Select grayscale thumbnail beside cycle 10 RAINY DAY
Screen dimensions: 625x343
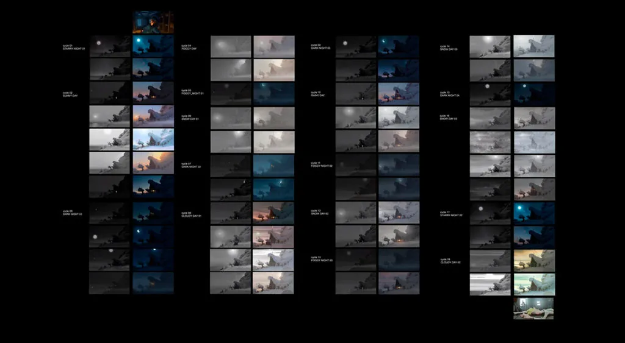[x=356, y=94]
